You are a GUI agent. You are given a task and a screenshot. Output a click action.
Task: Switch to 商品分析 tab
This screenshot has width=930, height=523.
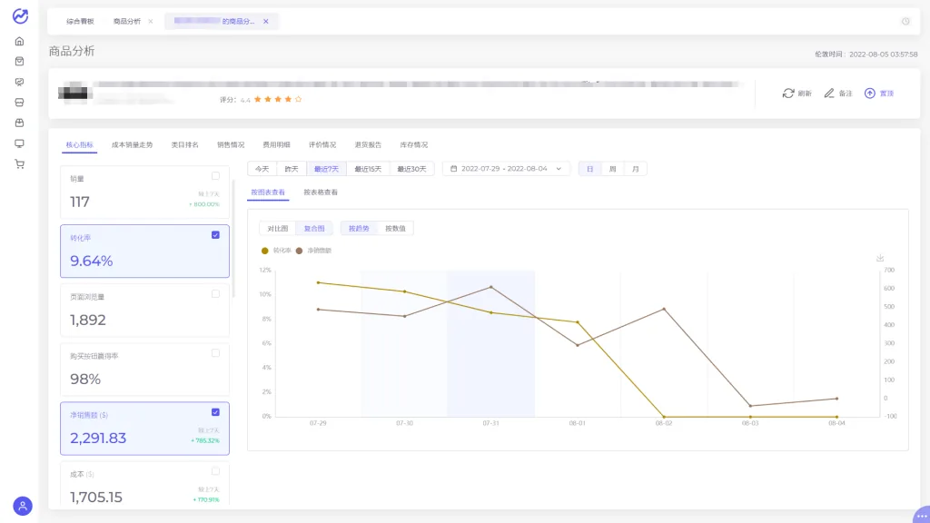pyautogui.click(x=127, y=22)
